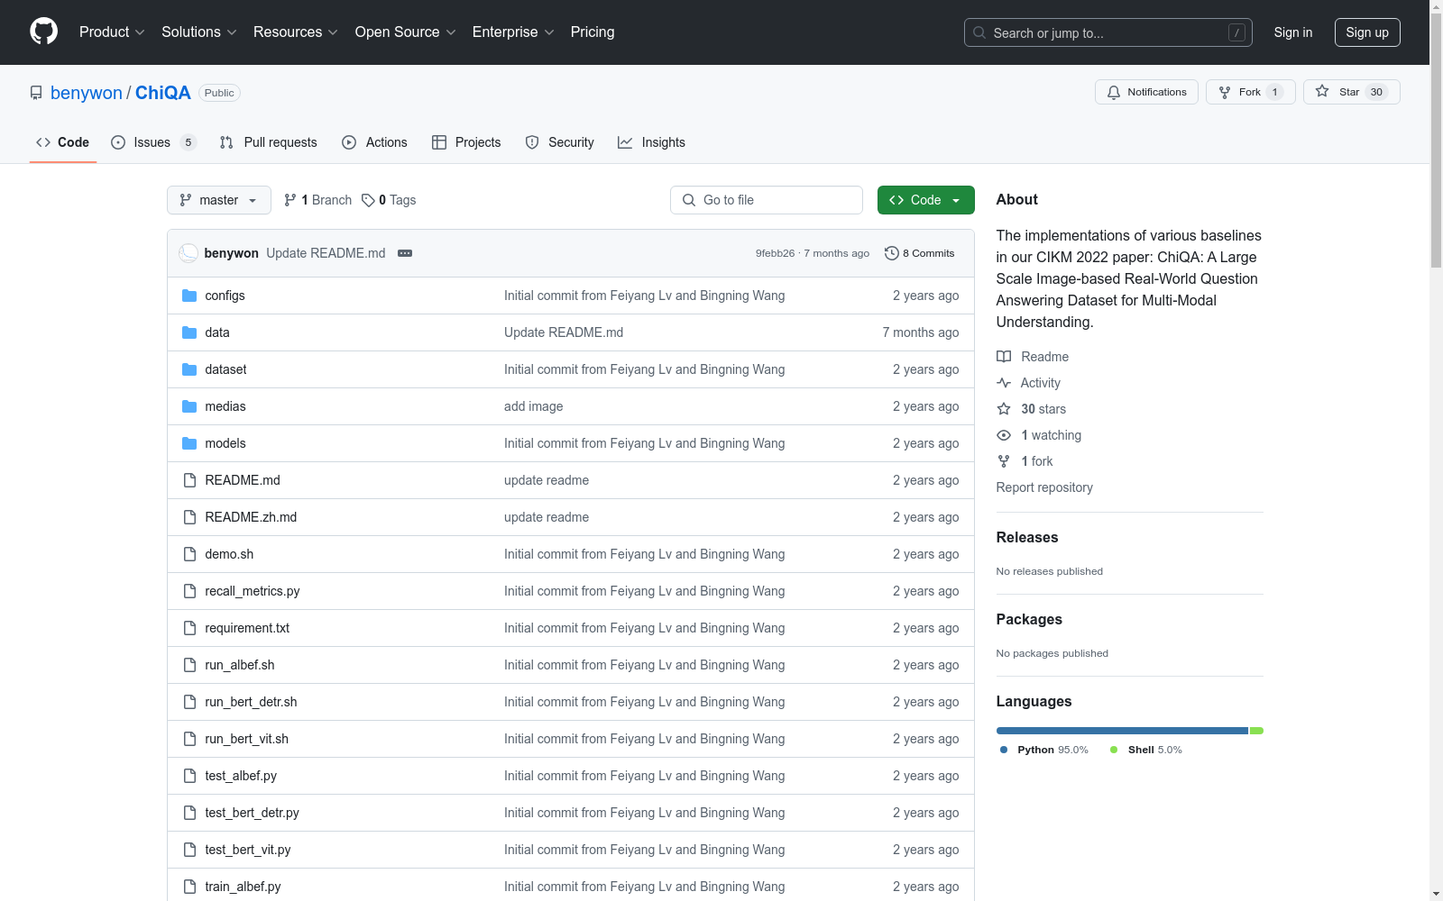
Task: Click the star icon beside 30 stars
Action: click(x=1004, y=409)
